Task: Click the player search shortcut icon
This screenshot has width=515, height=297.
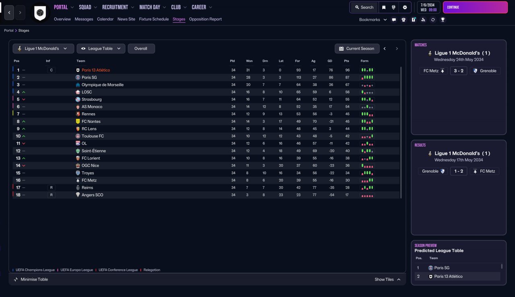Action: click(423, 20)
